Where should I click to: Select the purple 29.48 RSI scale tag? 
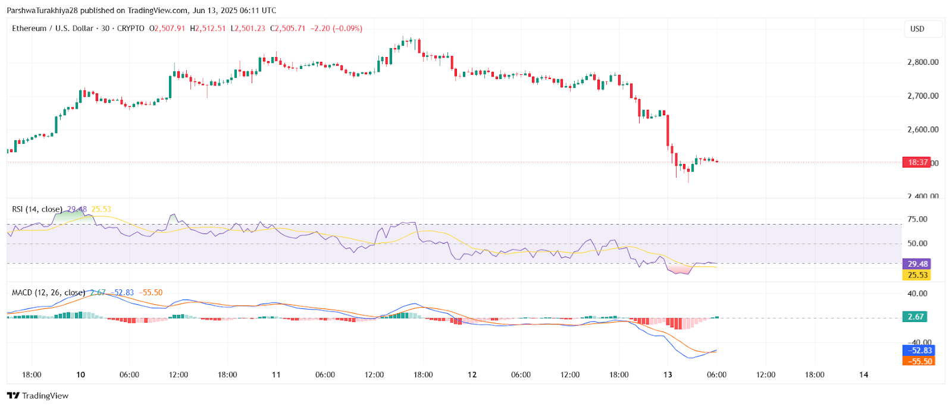click(x=917, y=264)
